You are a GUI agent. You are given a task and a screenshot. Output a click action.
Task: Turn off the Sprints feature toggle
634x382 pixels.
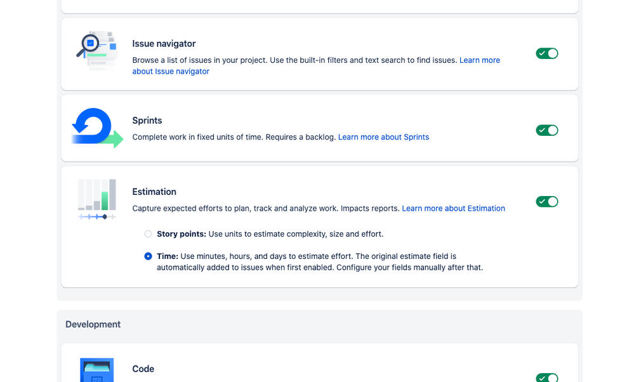(546, 130)
